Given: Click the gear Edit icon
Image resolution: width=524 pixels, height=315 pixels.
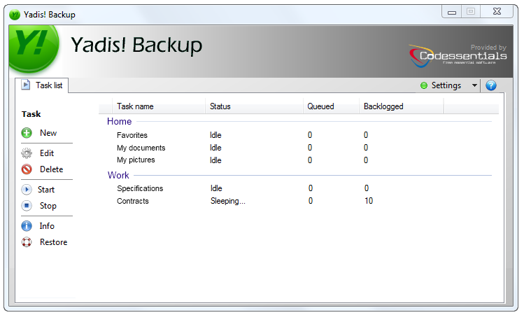Looking at the screenshot, I should pyautogui.click(x=27, y=153).
